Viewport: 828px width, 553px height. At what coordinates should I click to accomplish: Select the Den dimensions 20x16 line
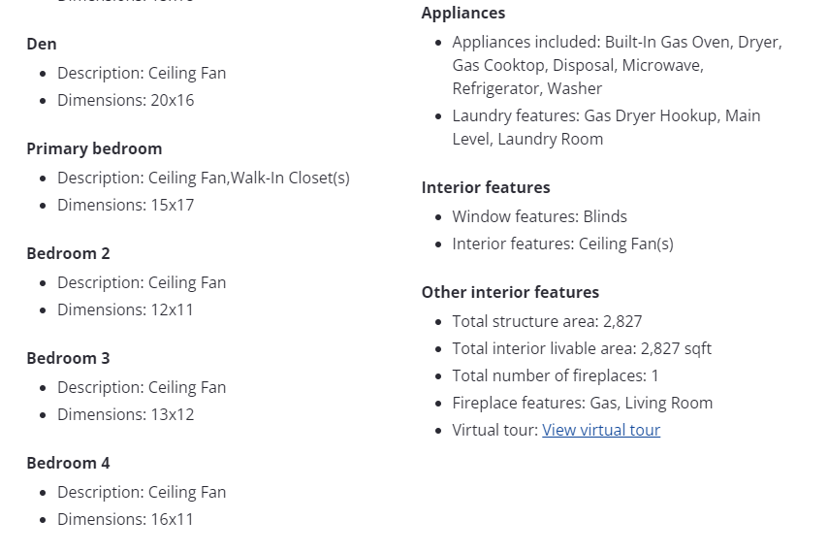click(x=125, y=100)
